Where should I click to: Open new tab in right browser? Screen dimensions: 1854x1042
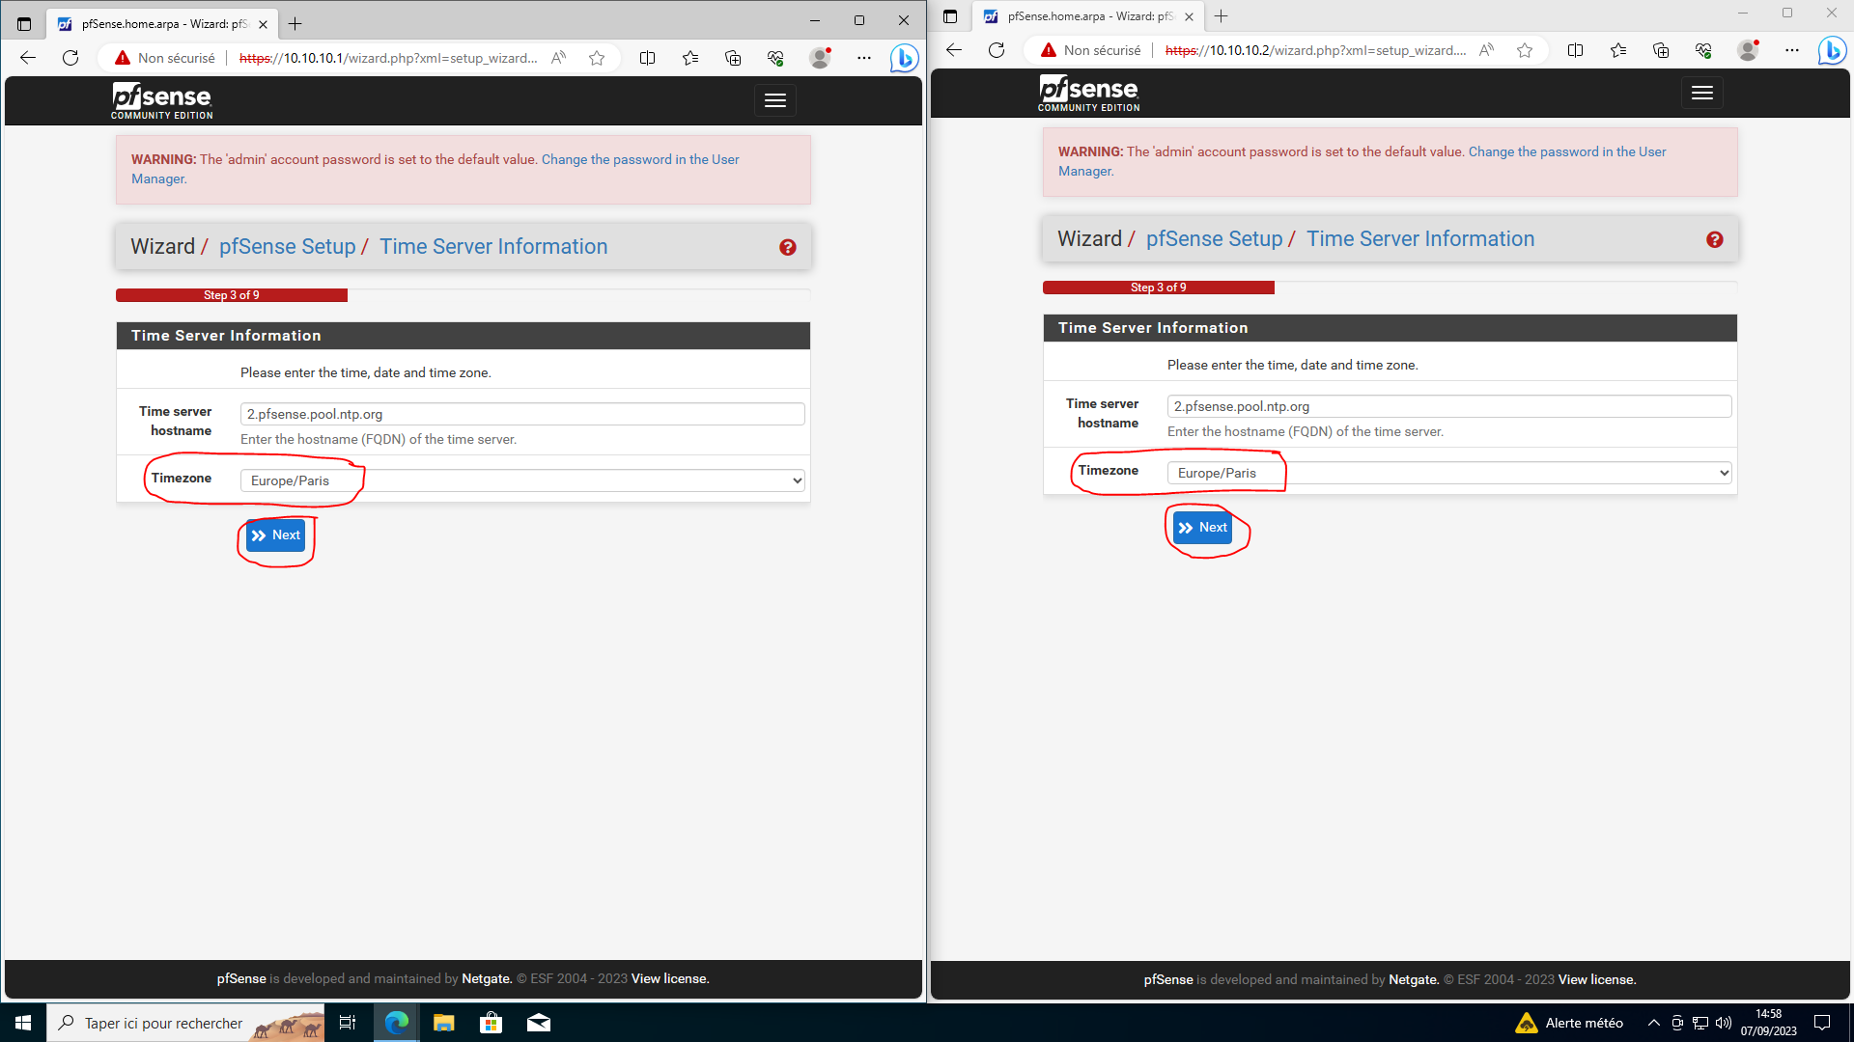tap(1222, 16)
